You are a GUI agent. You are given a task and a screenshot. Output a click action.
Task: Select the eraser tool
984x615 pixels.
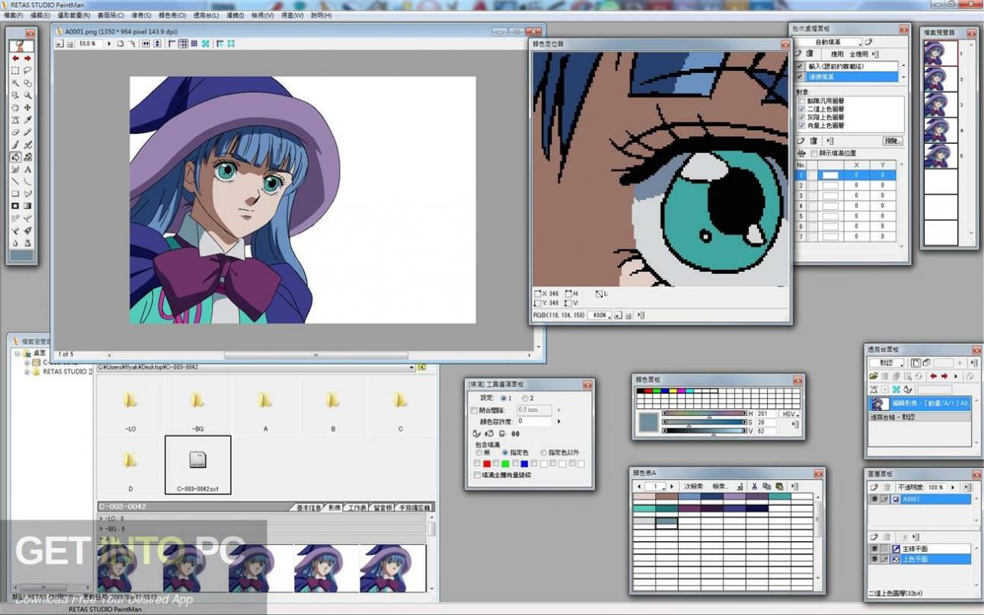pyautogui.click(x=15, y=131)
